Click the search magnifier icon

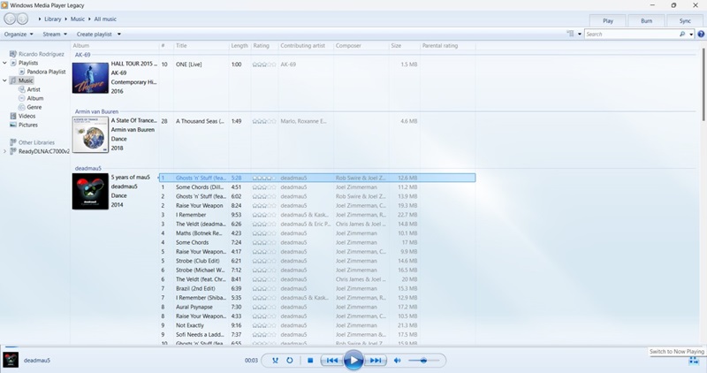(682, 34)
